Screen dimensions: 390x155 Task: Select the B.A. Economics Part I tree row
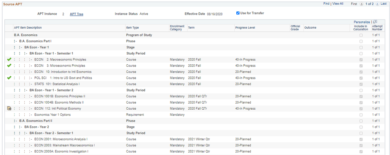[x=35, y=41]
